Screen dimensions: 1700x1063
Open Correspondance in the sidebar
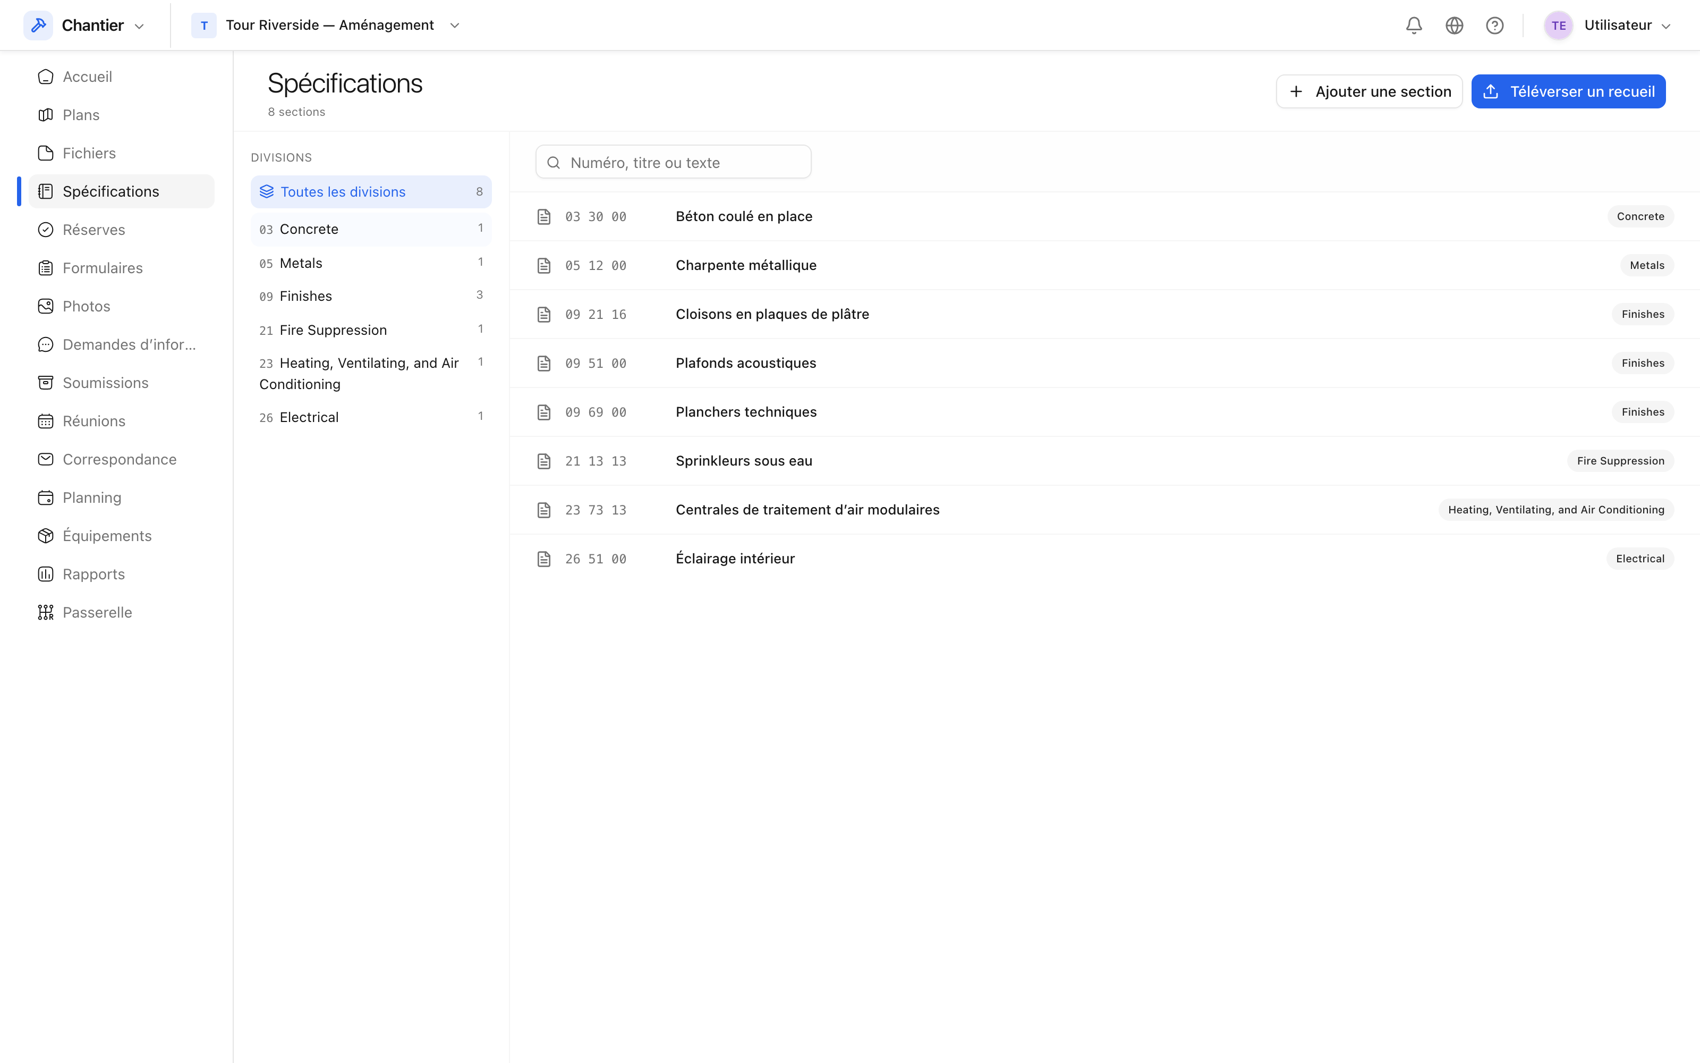point(122,459)
